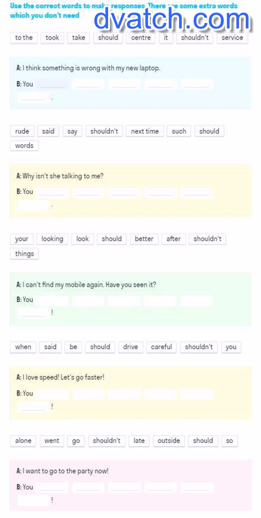Choose the 'service' word tile

coord(232,38)
